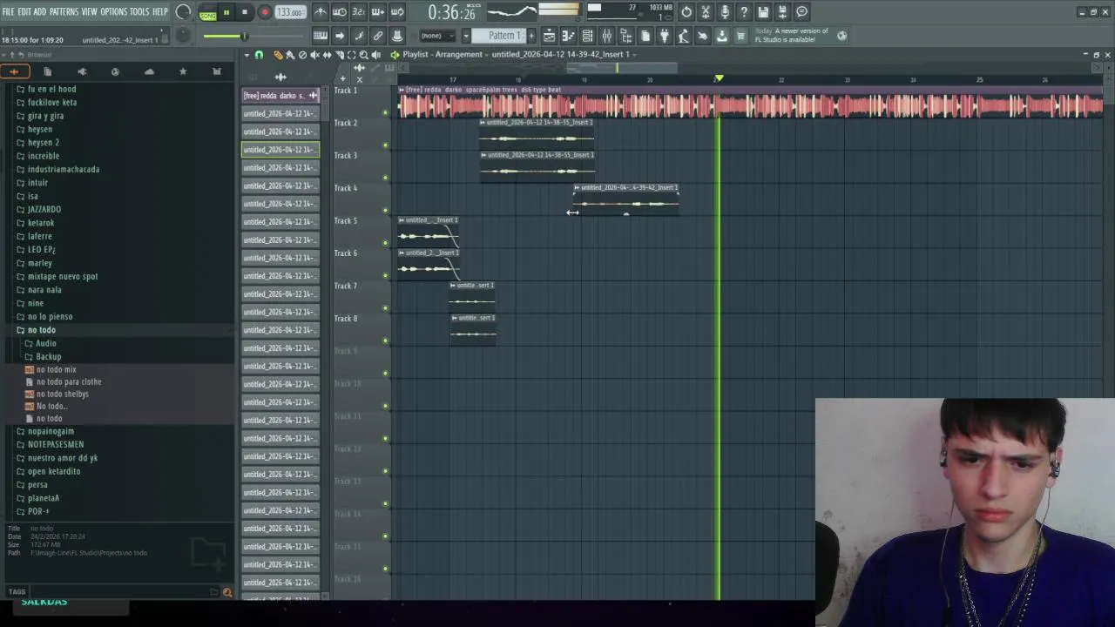Toggle loop recording icon
The width and height of the screenshot is (1115, 627).
click(397, 12)
